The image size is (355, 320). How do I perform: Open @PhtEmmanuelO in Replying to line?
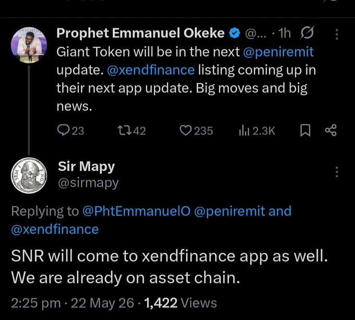136,211
